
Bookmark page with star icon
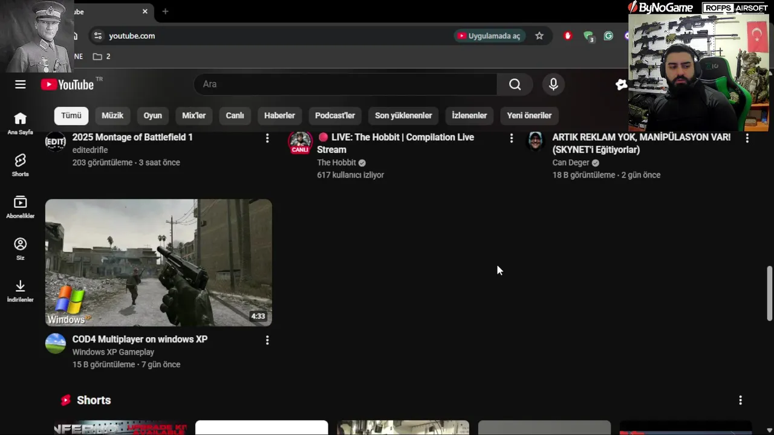[539, 36]
